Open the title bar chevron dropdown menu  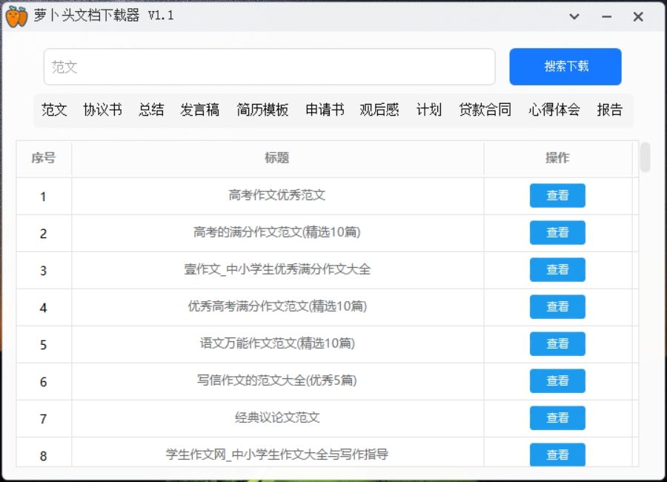point(574,16)
